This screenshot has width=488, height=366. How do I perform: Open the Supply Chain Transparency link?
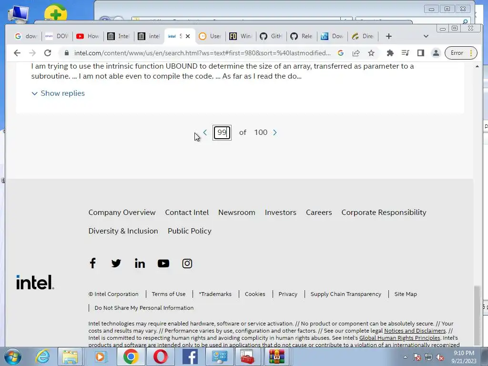[346, 294]
